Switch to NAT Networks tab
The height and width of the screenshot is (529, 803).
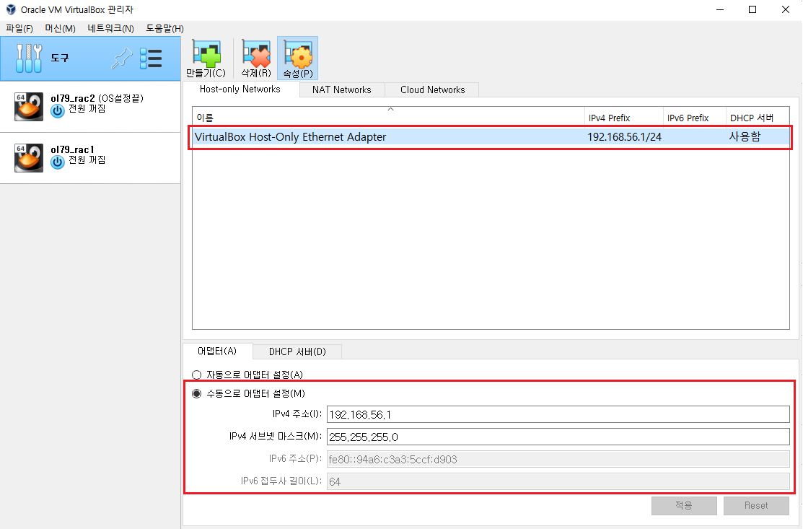coord(341,89)
